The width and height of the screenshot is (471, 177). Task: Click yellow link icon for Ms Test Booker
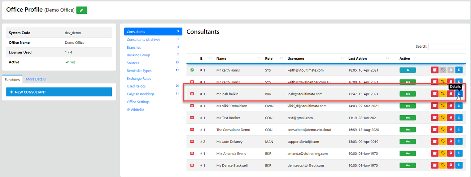(x=443, y=118)
